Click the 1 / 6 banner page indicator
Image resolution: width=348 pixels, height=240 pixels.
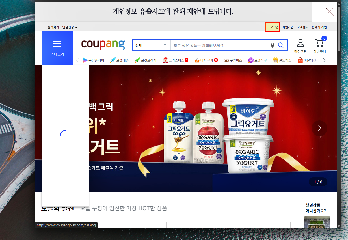pos(318,182)
